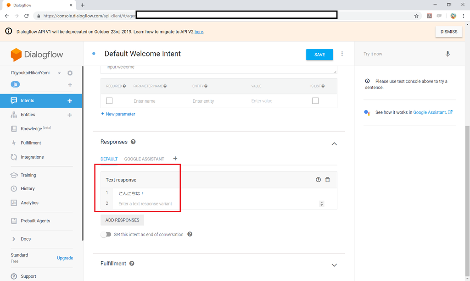Image resolution: width=470 pixels, height=281 pixels.
Task: Open the three-dot intent options menu
Action: coord(342,54)
